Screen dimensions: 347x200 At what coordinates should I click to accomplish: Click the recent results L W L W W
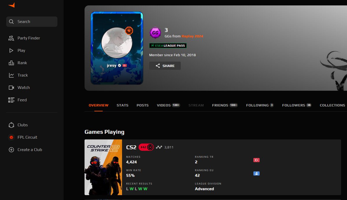(x=137, y=189)
